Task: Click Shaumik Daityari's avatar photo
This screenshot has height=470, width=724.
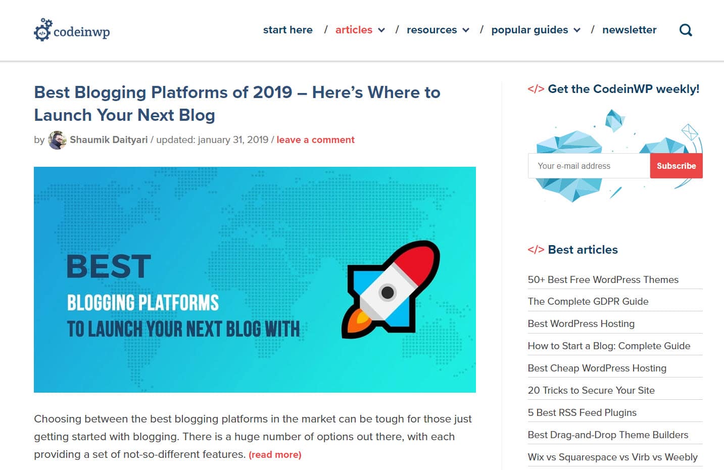Action: (x=57, y=139)
